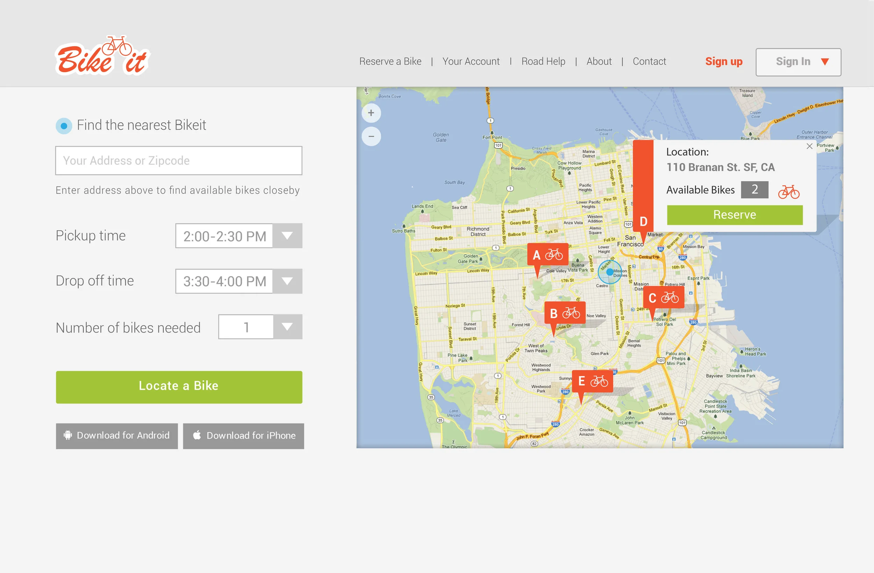Click the Android robot icon
Viewport: 874px width, 573px height.
67,435
